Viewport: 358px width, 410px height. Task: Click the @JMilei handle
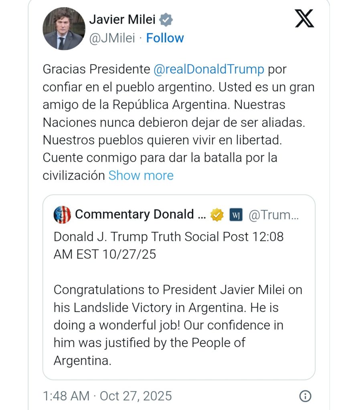click(x=111, y=38)
